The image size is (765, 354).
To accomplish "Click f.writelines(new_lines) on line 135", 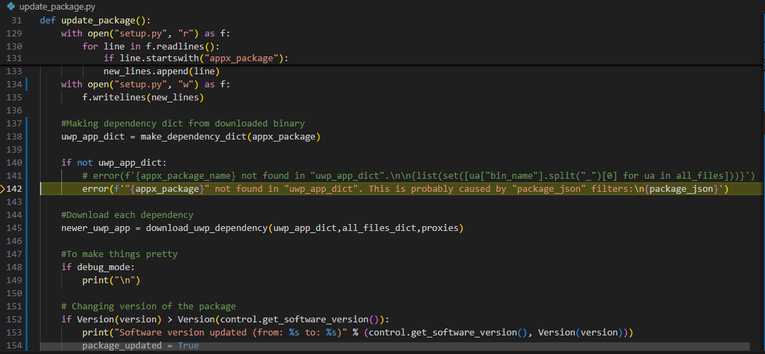I will [143, 97].
